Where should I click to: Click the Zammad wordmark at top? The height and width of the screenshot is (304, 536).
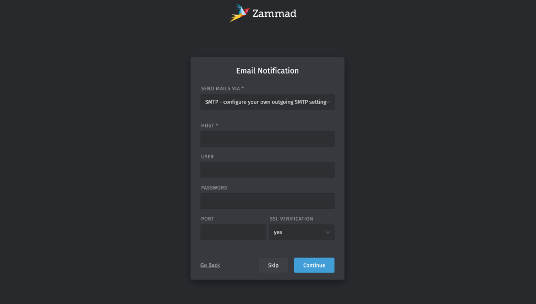pos(274,13)
